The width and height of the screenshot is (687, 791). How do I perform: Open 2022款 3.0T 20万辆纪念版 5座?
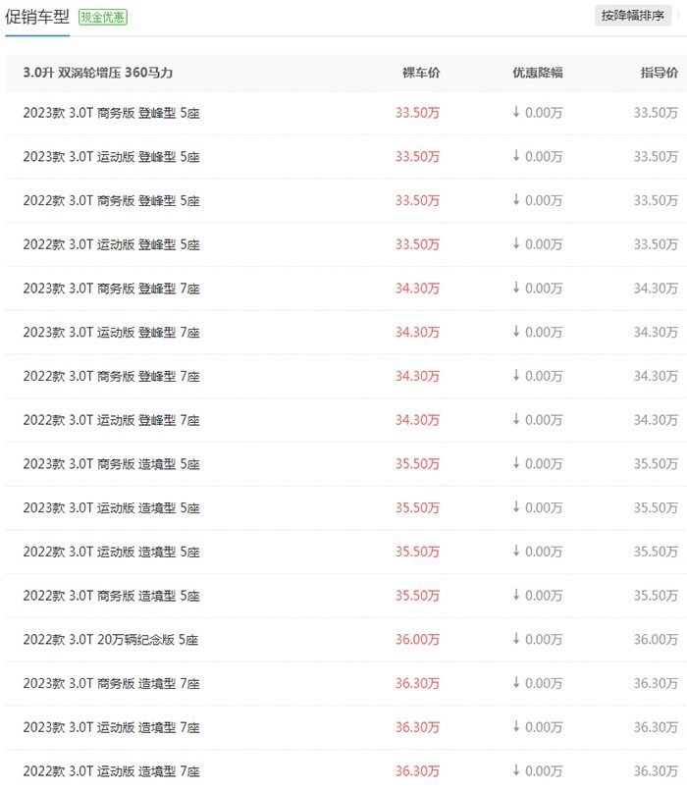(111, 639)
